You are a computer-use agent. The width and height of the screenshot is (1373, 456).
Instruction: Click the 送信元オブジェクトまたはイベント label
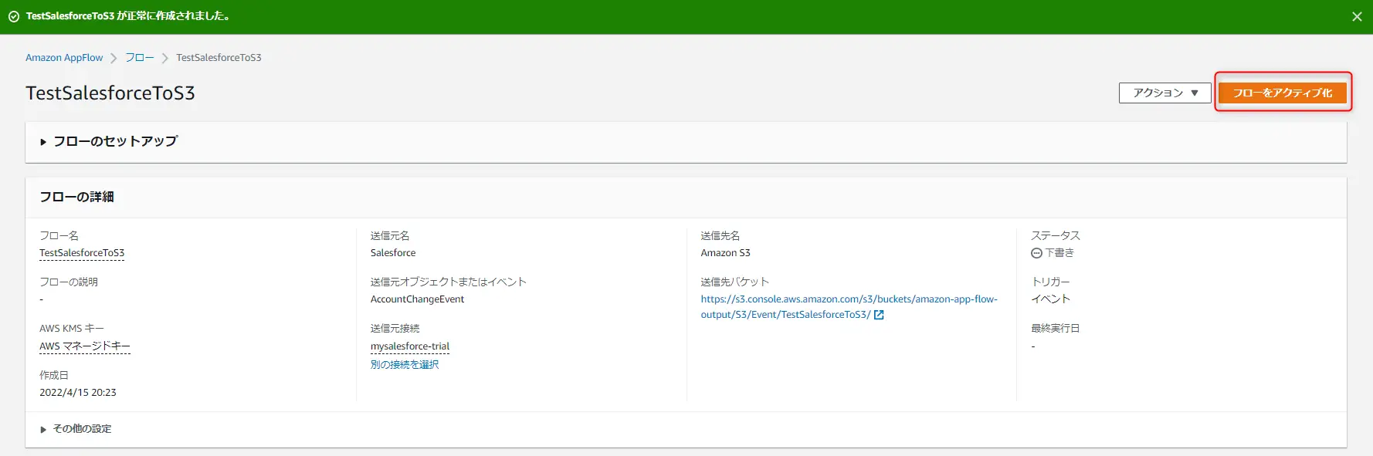(x=449, y=282)
